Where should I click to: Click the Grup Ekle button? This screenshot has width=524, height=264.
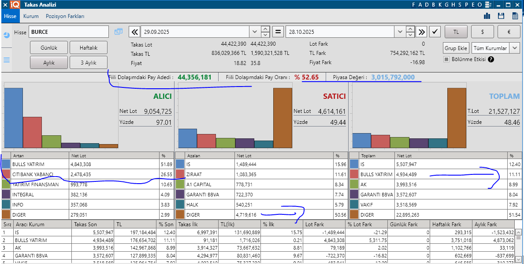pos(456,48)
